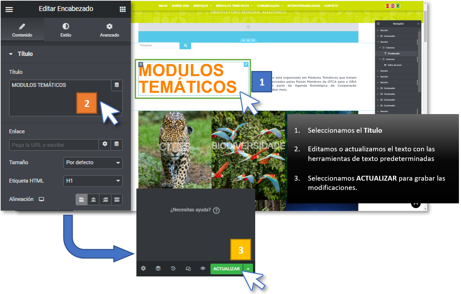461x294 pixels.
Task: Click the Navigator panel scrollbar
Action: pos(420,62)
